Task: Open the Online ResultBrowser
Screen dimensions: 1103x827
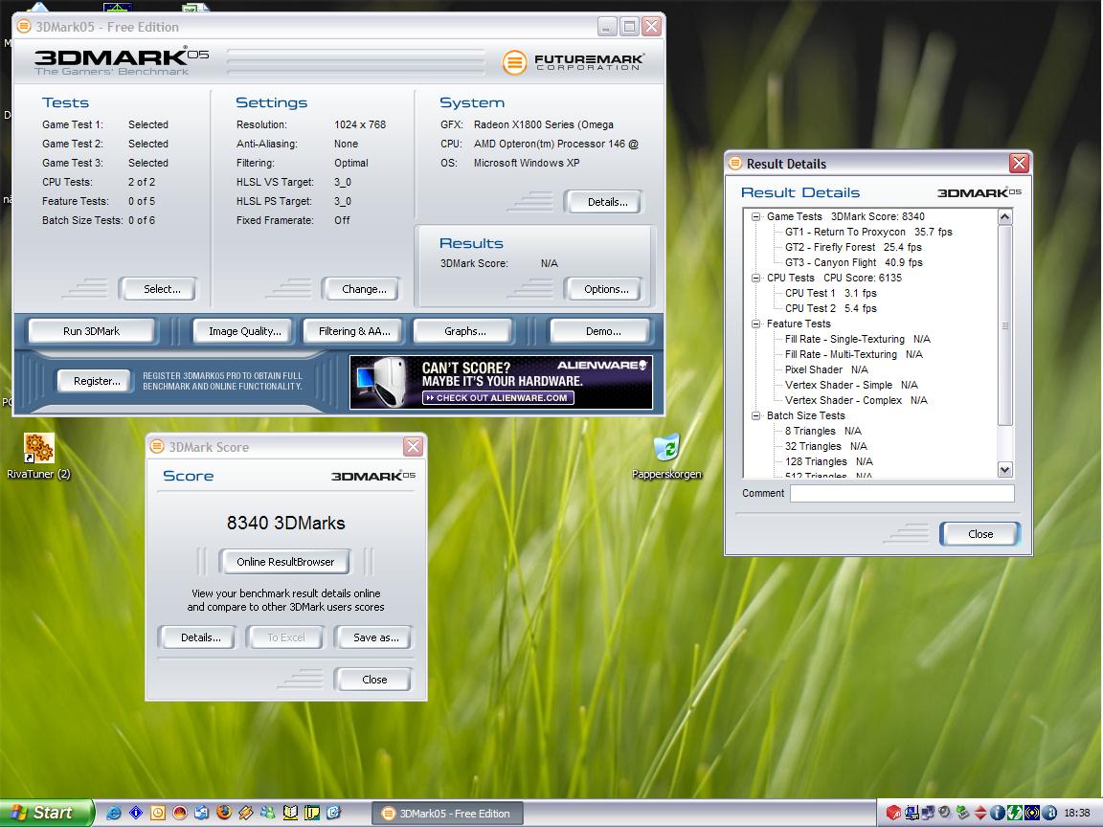Action: tap(285, 562)
